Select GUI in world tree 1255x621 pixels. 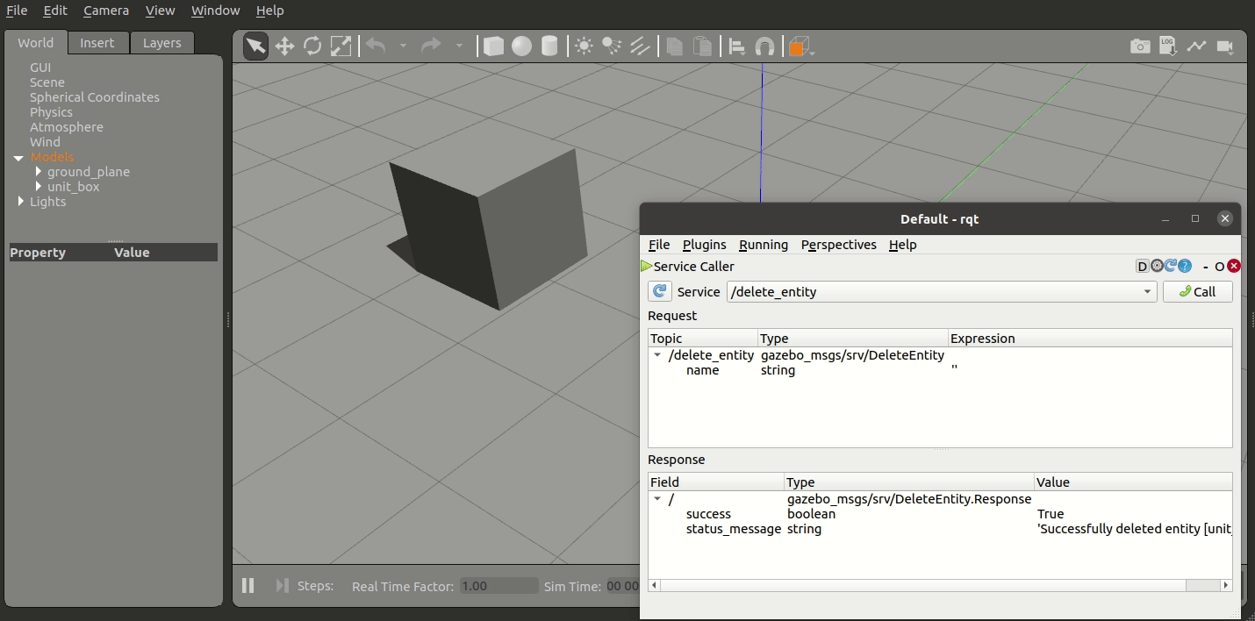[x=40, y=68]
